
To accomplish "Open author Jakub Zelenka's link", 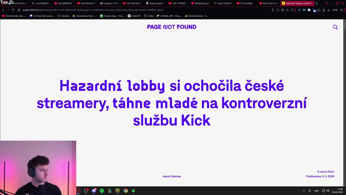I will point(172,176).
